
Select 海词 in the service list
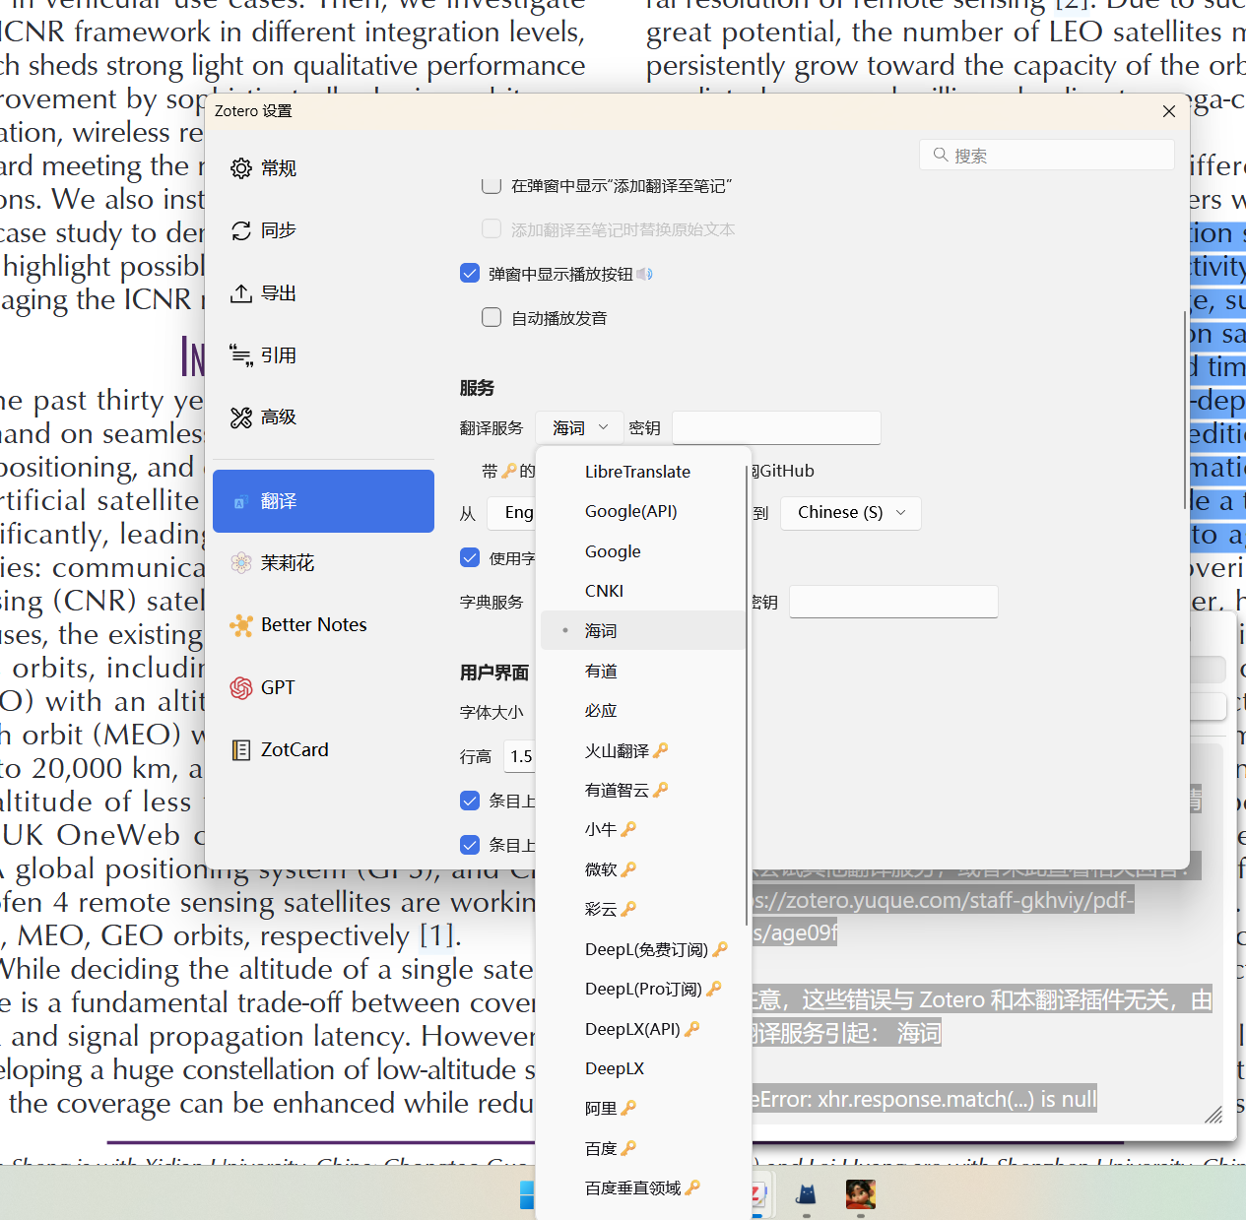642,630
